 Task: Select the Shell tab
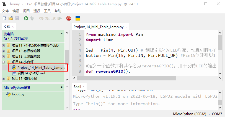[77, 87]
